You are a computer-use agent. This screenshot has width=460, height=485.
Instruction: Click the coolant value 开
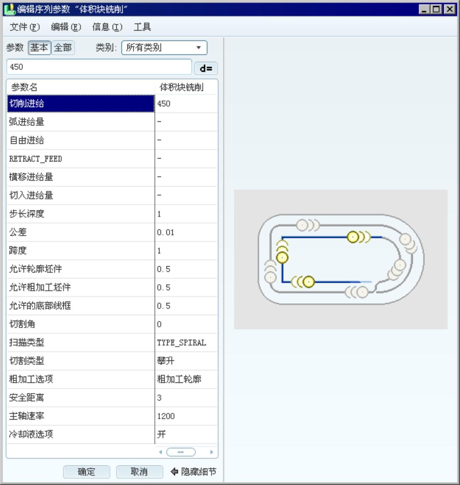click(x=186, y=434)
